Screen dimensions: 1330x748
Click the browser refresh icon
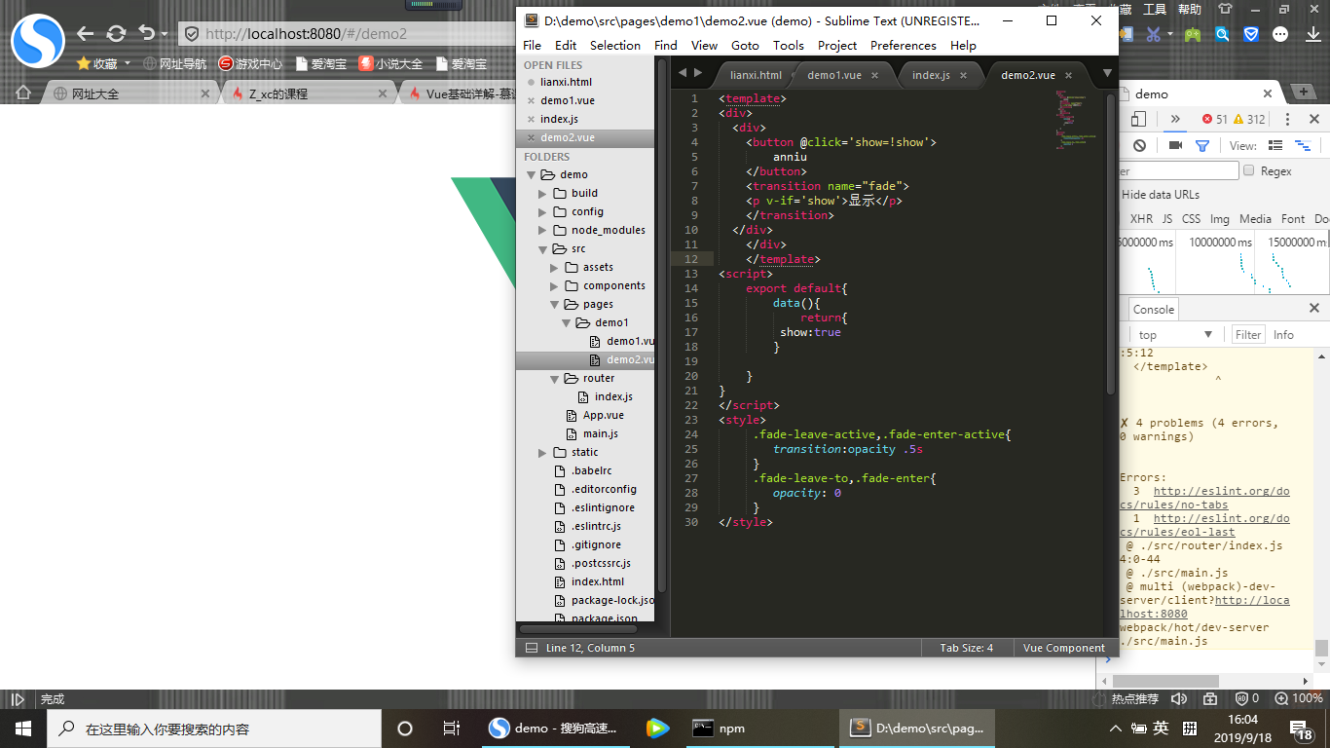click(116, 33)
